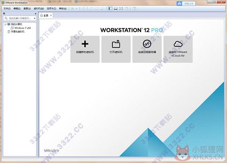
Task: Click the console view toolbar icon
Action: click(134, 9)
